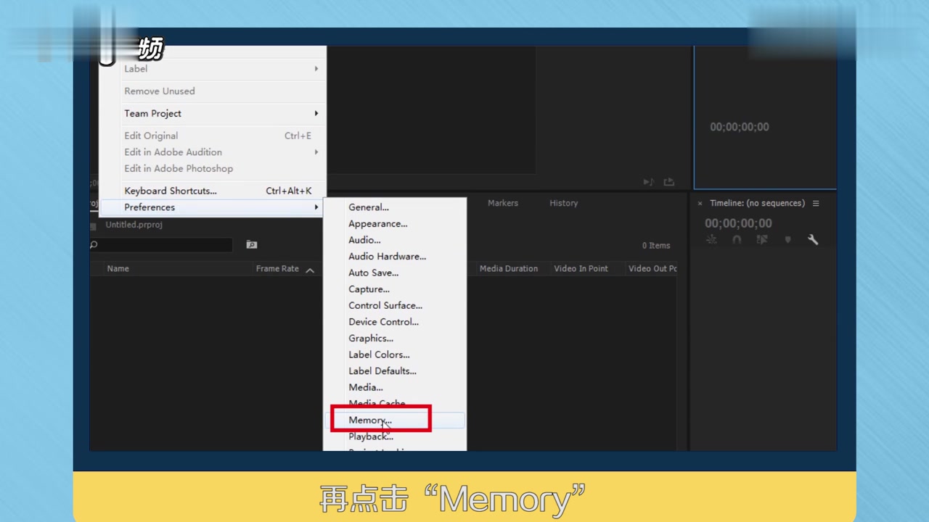Viewport: 929px width, 522px height.
Task: Open Audio Hardware preferences
Action: pos(388,257)
